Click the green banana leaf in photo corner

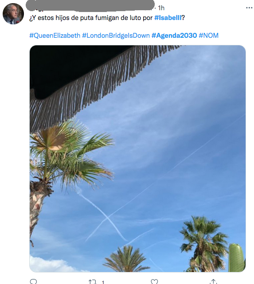[x=237, y=258]
